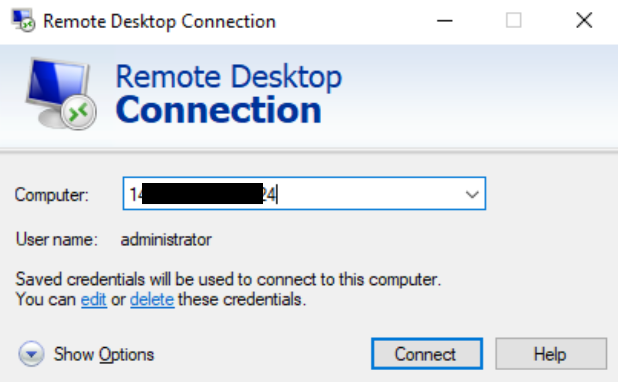Click the downward arrow inside the Show Options circle
The height and width of the screenshot is (382, 618).
tap(31, 354)
